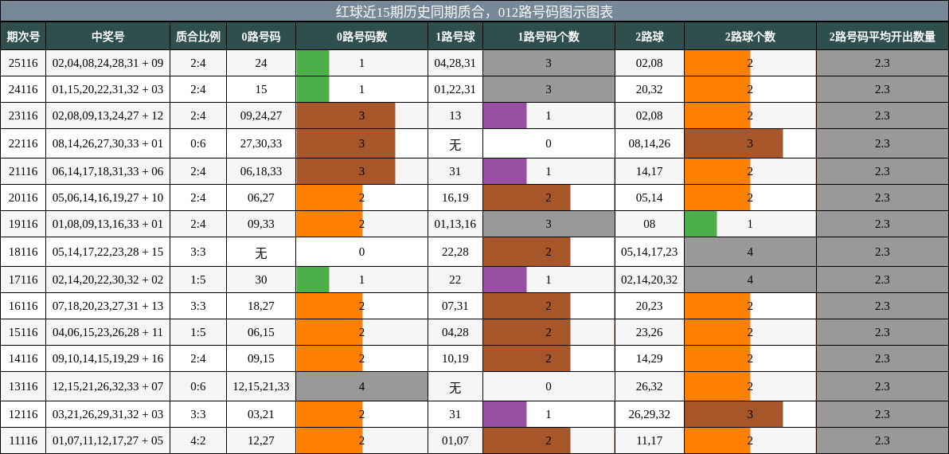Select period number 15116
This screenshot has height=454, width=949.
[x=23, y=332]
